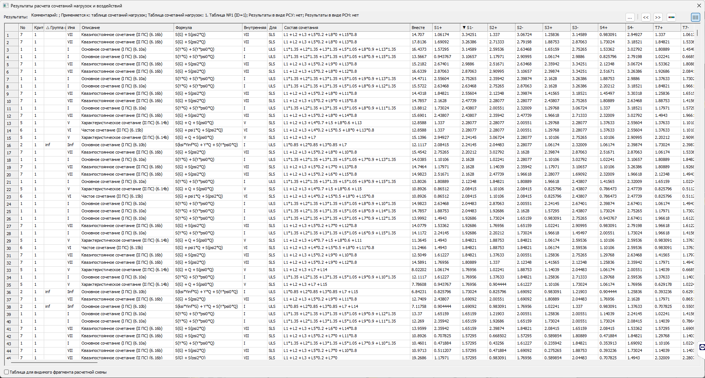705x378 pixels.
Task: Click the S1+ column header
Action: [446, 28]
